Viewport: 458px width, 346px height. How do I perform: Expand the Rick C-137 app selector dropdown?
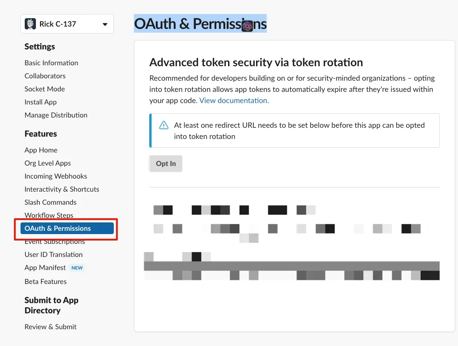pyautogui.click(x=105, y=24)
